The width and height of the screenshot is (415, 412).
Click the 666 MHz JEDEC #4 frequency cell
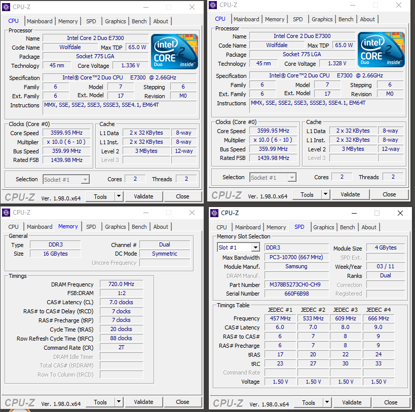379,318
